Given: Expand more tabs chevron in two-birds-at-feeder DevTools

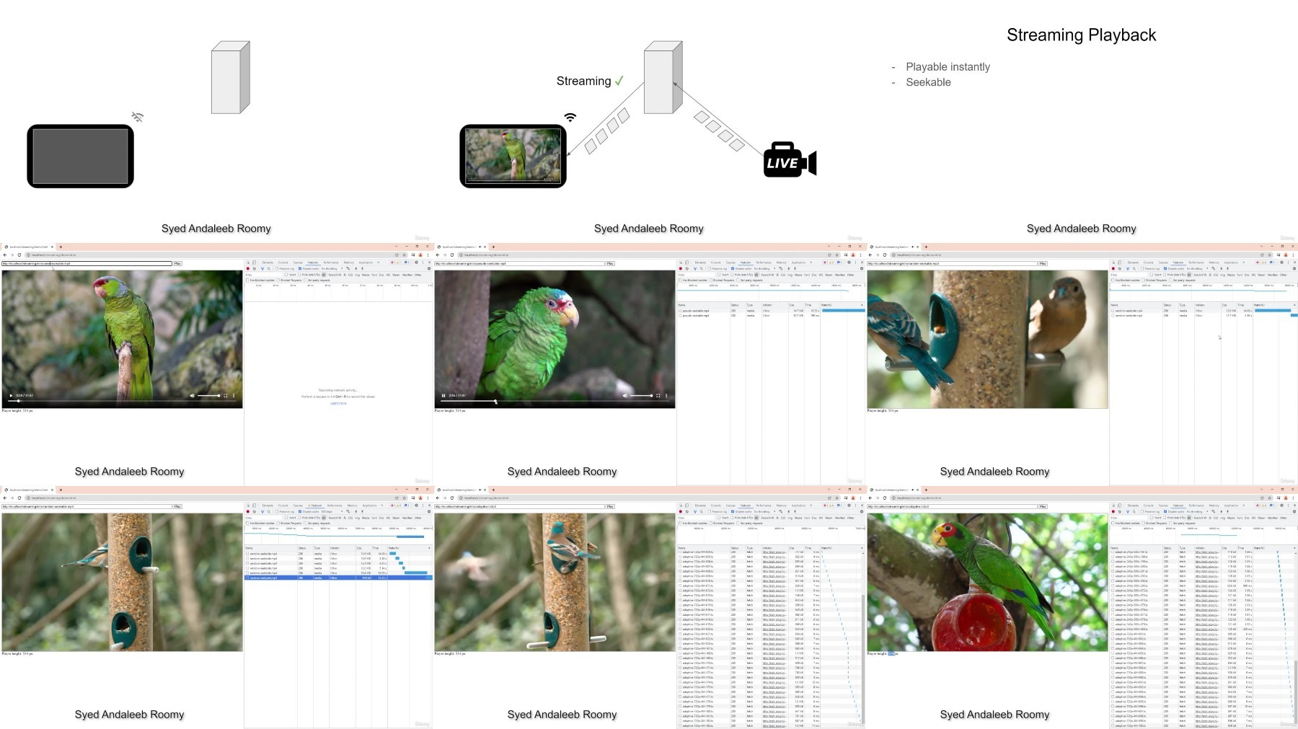Looking at the screenshot, I should (x=1244, y=262).
